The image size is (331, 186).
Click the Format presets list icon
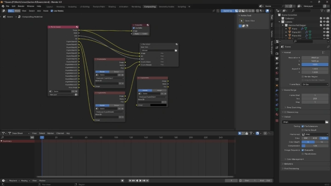click(x=324, y=52)
